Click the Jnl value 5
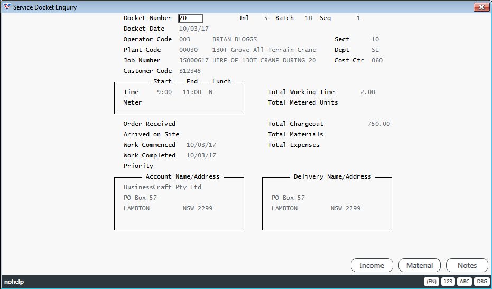 (x=265, y=18)
